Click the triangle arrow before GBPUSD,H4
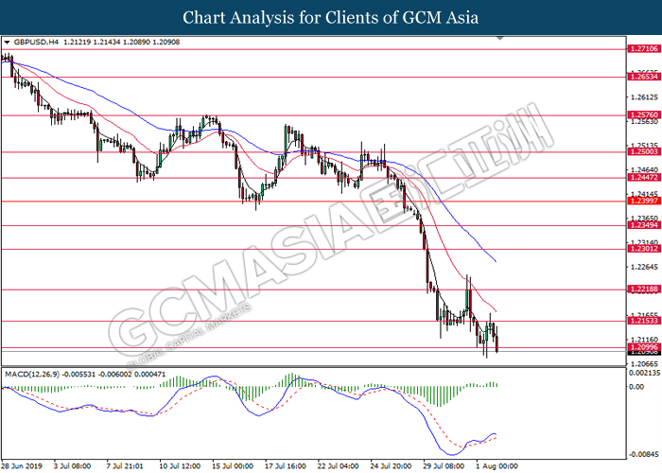The width and height of the screenshot is (662, 473). (x=8, y=43)
